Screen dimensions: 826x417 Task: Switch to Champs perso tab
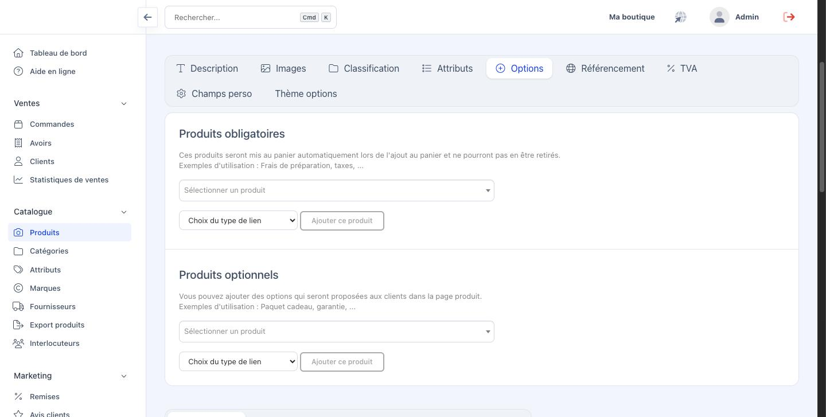pyautogui.click(x=215, y=93)
